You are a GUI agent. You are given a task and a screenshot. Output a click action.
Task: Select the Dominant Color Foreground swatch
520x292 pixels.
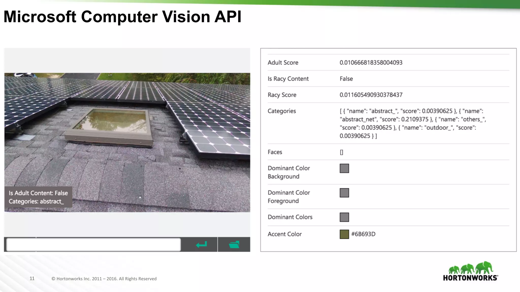tap(344, 193)
